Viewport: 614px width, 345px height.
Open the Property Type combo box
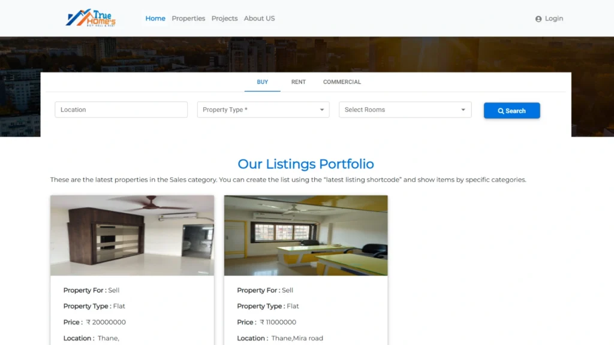pos(263,110)
